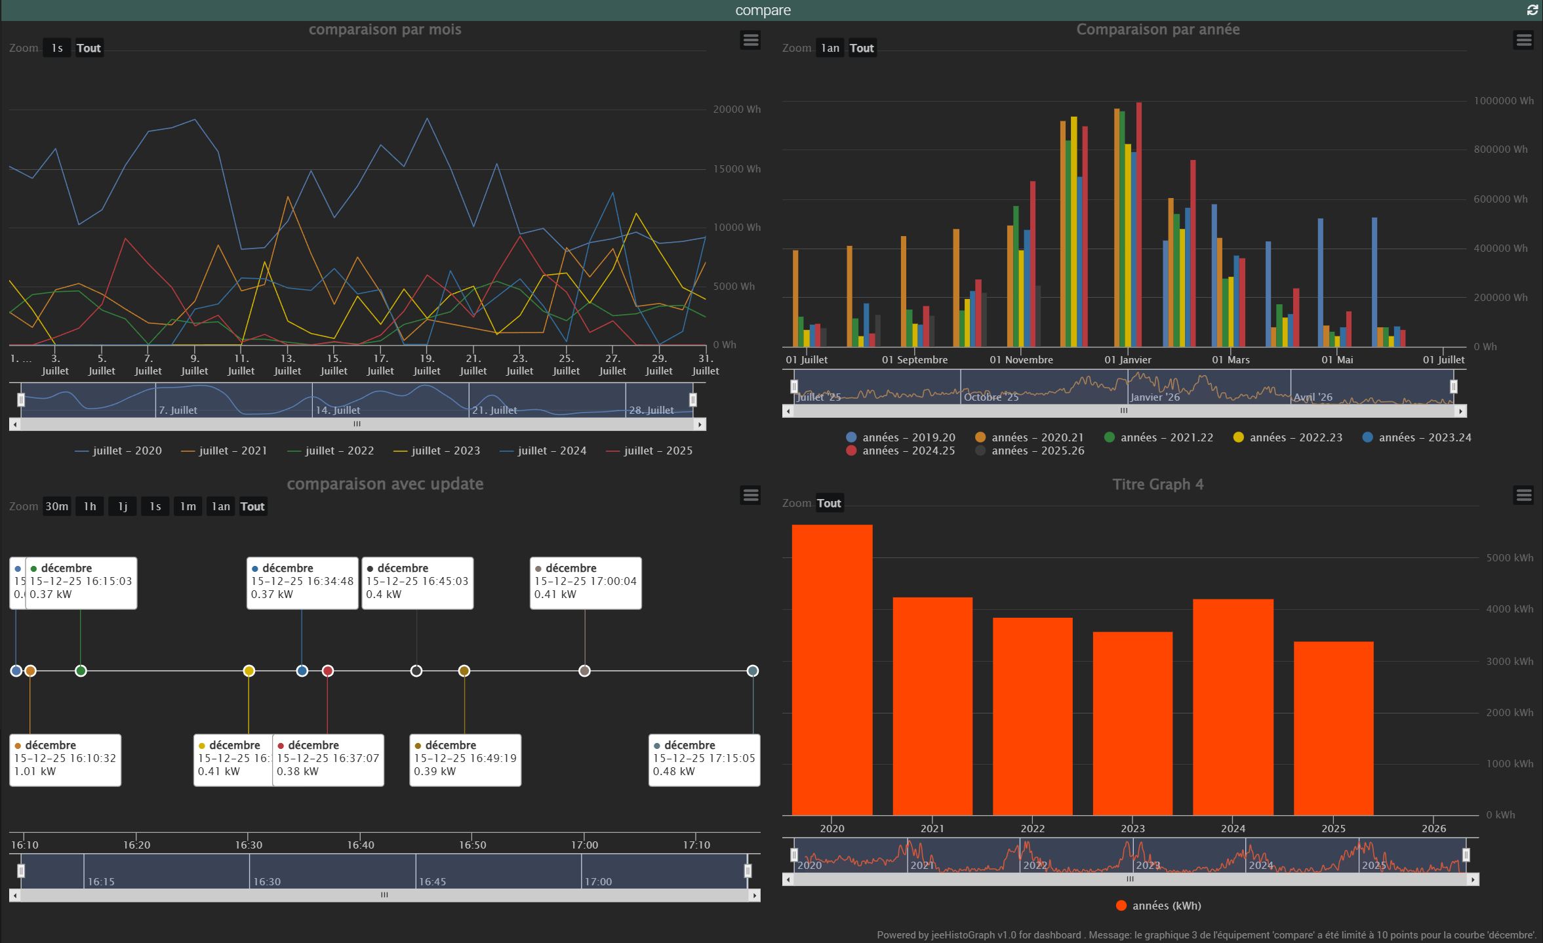Click the refresh icon in the top-right corner
This screenshot has width=1543, height=943.
point(1532,10)
